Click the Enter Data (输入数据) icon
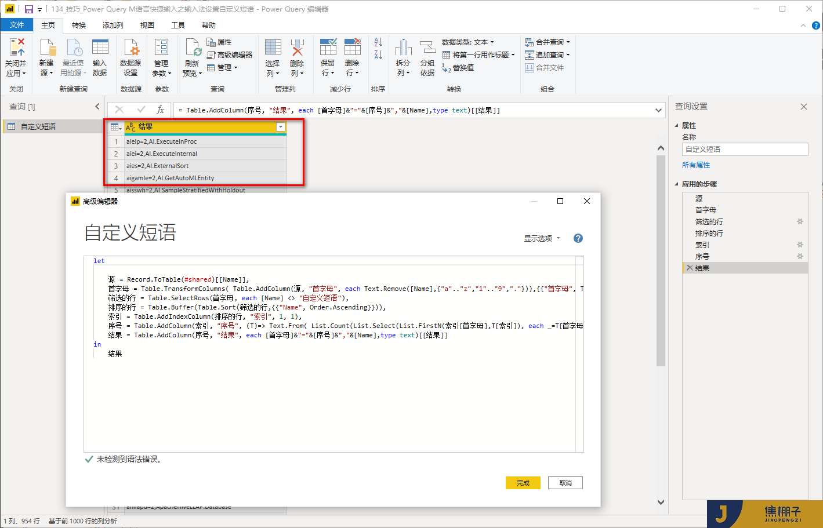 pyautogui.click(x=100, y=48)
